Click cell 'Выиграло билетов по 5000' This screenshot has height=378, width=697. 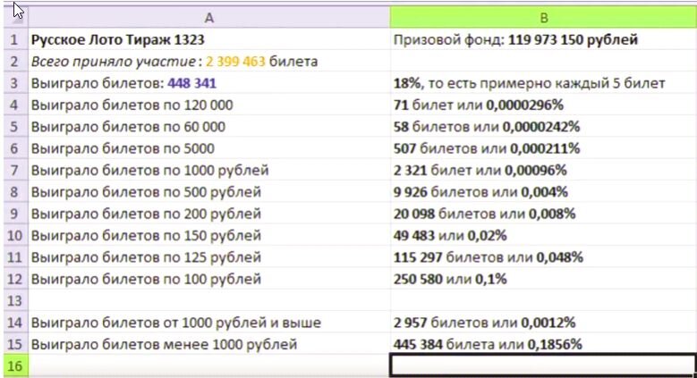click(x=209, y=148)
